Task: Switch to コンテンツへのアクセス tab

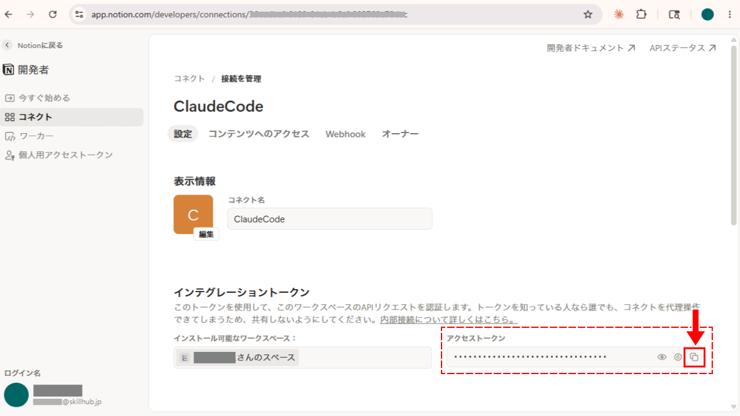Action: tap(258, 134)
